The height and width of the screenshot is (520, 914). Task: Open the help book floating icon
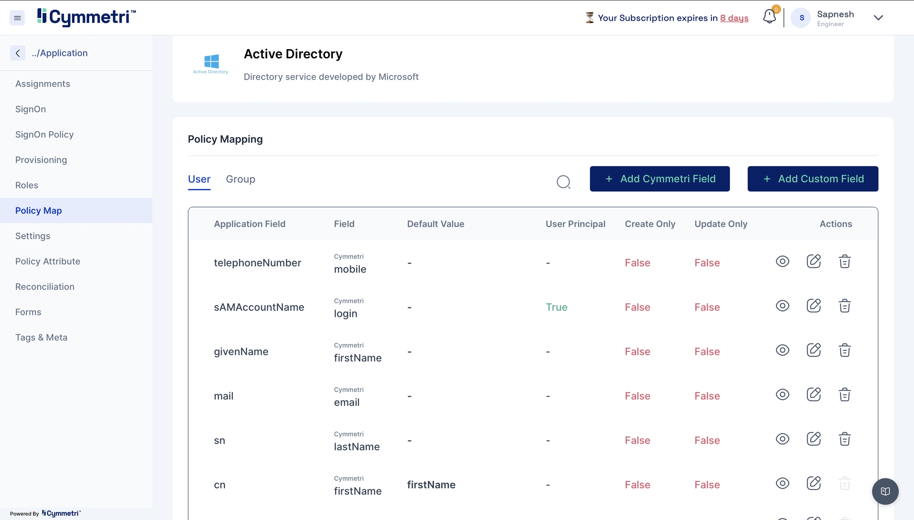[x=885, y=491]
